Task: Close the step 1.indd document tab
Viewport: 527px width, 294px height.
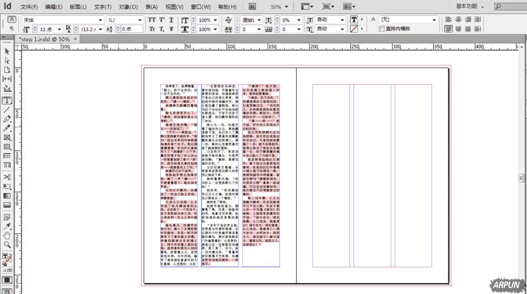Action: point(75,39)
